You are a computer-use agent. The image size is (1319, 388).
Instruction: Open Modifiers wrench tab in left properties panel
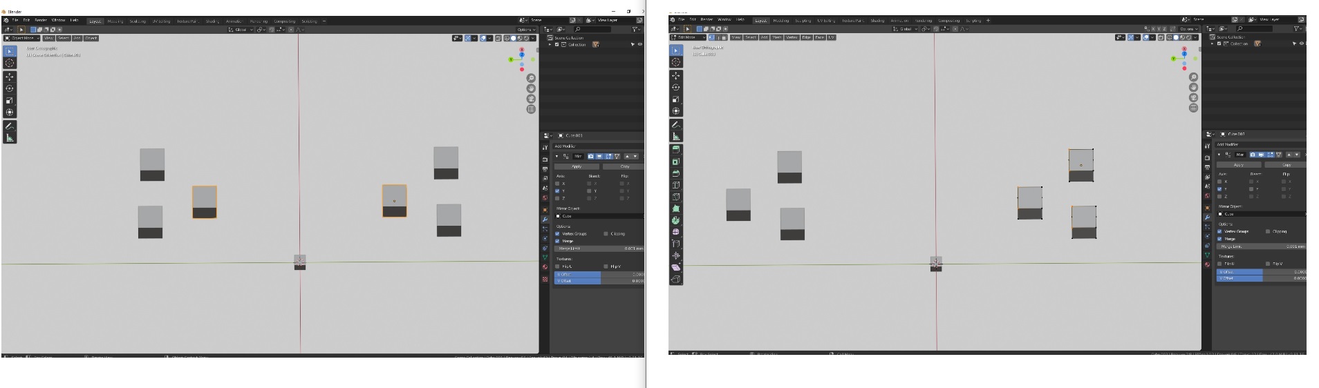[x=545, y=219]
